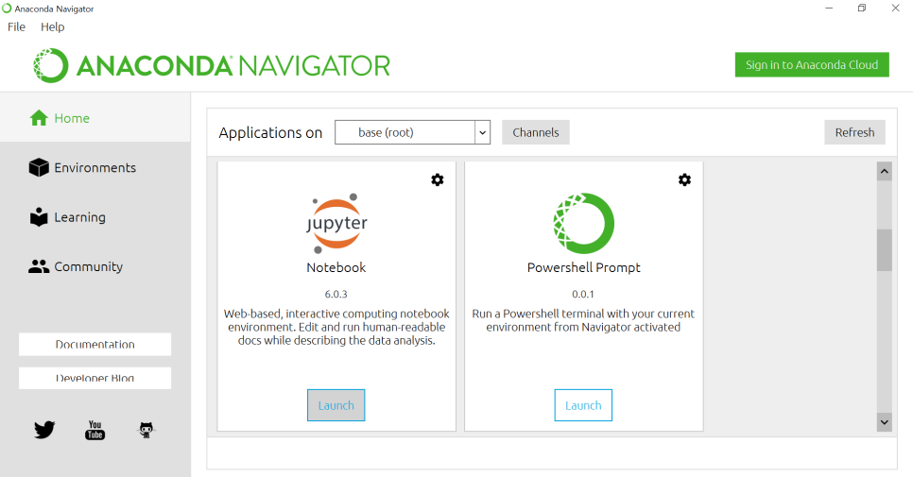Click the Powershell Prompt Anaconda logo
This screenshot has height=477, width=913.
click(583, 223)
